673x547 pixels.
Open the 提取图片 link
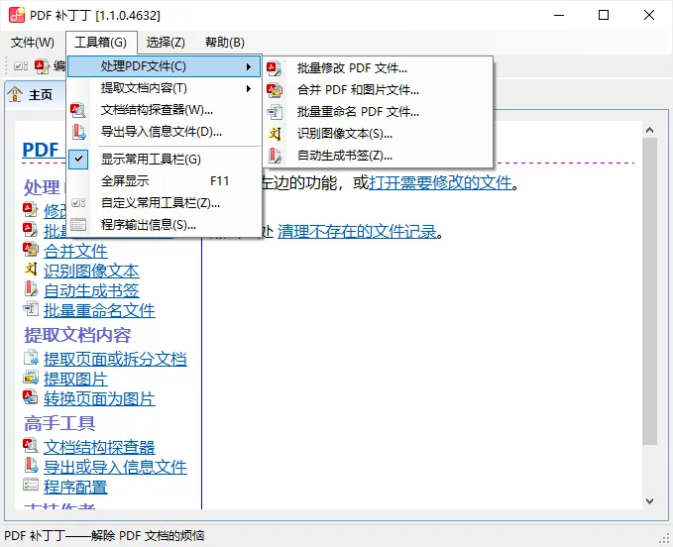coord(75,379)
